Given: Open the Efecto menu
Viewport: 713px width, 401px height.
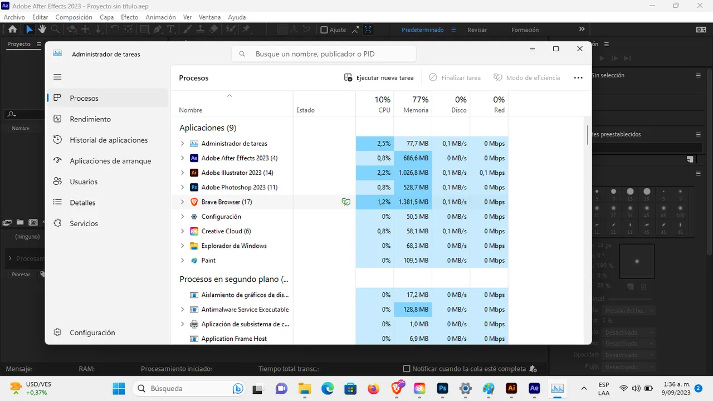Looking at the screenshot, I should (129, 17).
